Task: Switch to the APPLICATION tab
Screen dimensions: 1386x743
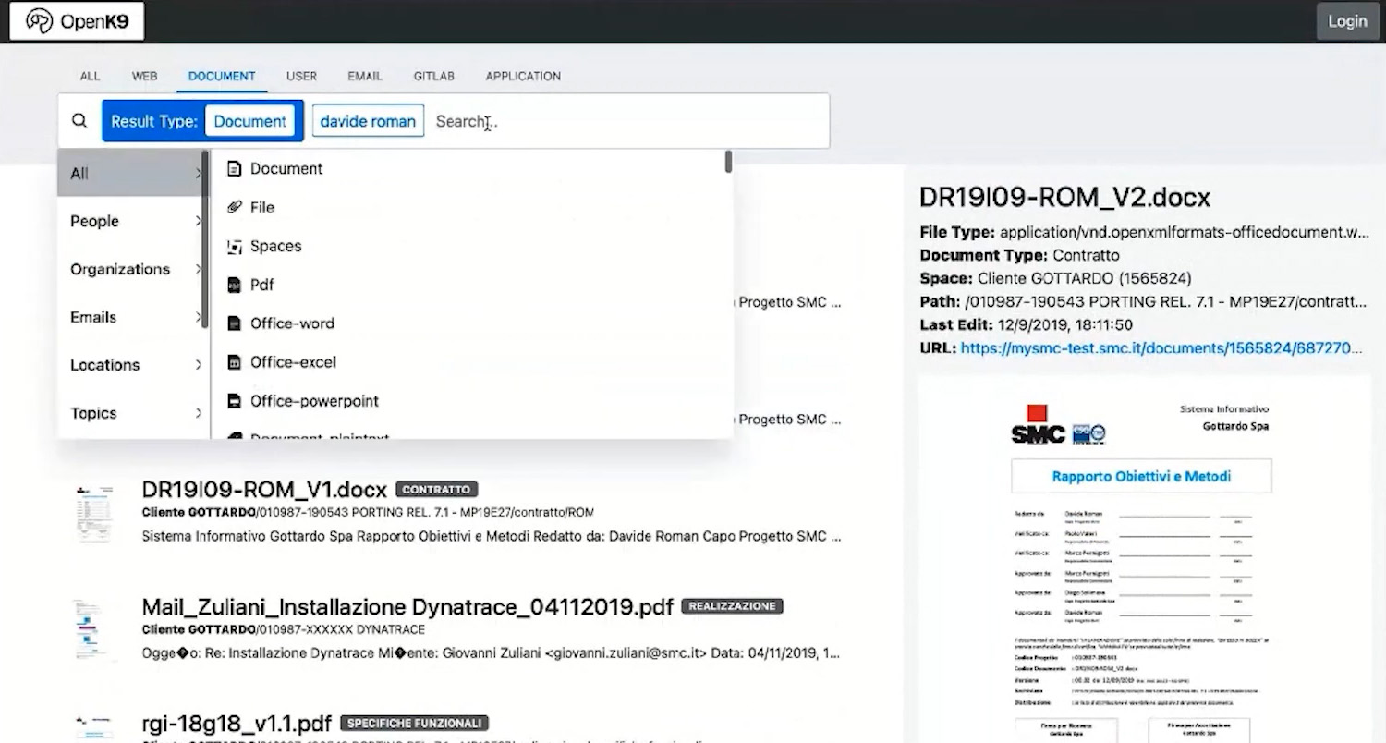Action: 523,76
